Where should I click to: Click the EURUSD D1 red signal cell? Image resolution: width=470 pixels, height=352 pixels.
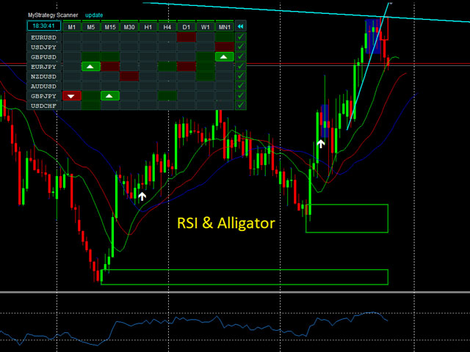pyautogui.click(x=186, y=37)
